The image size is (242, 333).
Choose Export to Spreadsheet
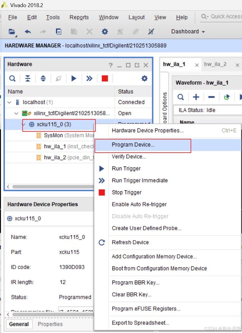tap(168, 323)
